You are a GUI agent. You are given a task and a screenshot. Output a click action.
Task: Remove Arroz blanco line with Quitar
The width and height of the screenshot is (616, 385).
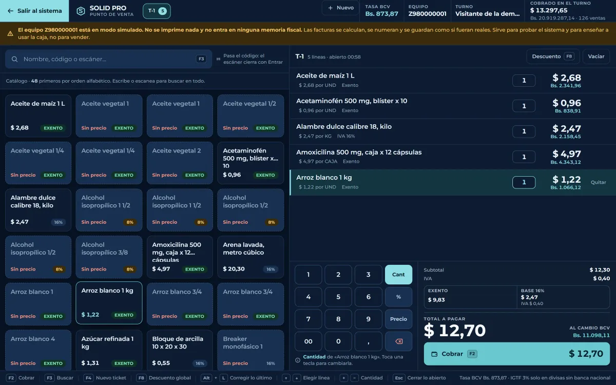[x=599, y=182]
